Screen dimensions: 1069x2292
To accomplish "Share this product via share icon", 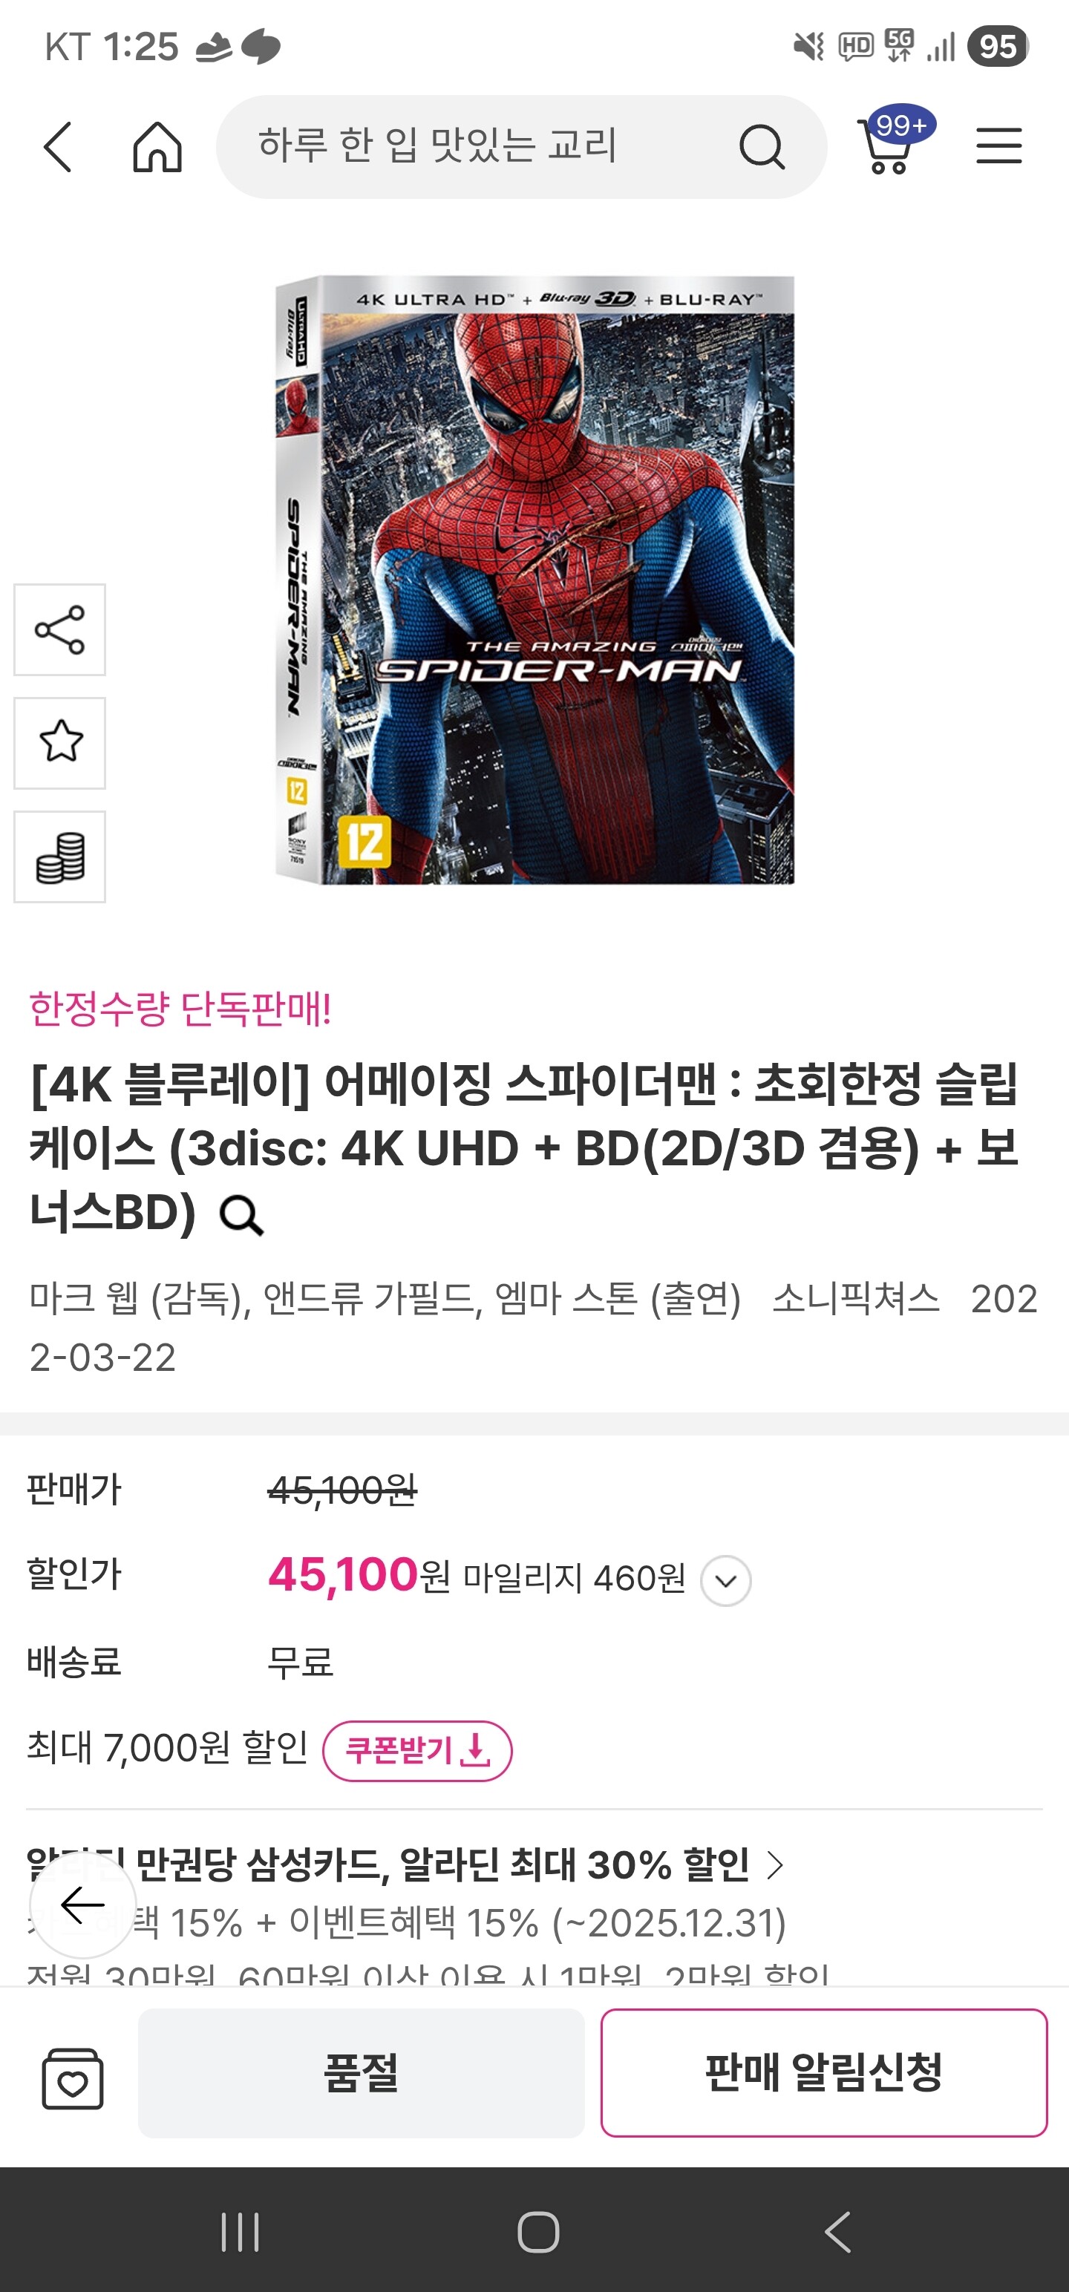I will point(59,630).
